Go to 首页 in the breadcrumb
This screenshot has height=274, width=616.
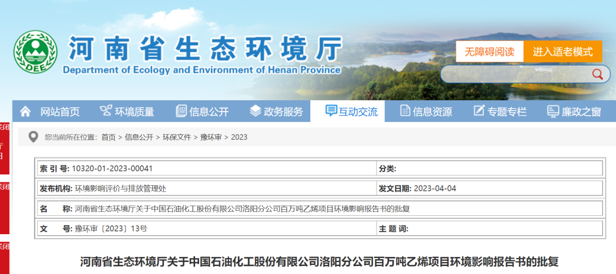(108, 137)
